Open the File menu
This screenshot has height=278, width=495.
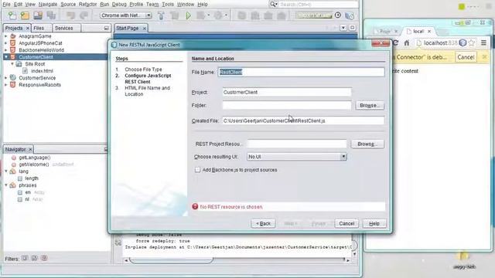(6, 4)
